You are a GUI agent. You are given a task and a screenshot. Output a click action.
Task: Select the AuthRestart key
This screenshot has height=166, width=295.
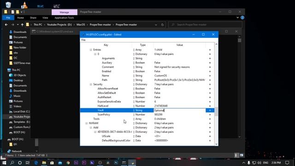coord(104,97)
